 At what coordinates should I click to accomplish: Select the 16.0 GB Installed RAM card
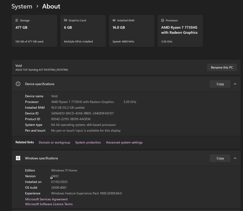click(x=131, y=31)
